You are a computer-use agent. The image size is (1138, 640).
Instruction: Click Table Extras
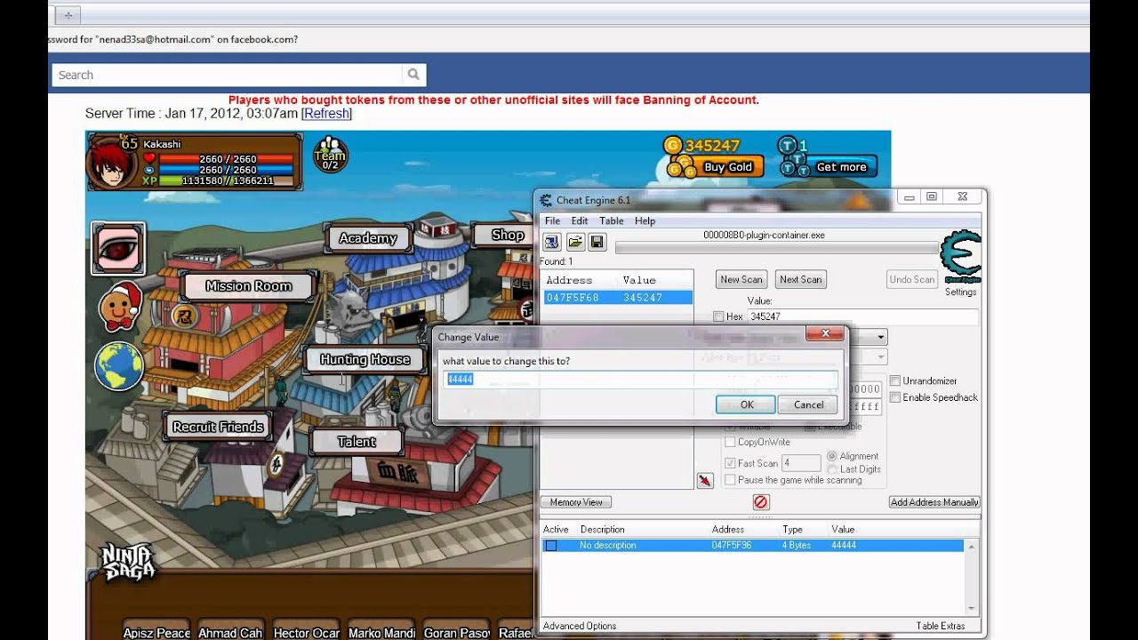pyautogui.click(x=941, y=626)
